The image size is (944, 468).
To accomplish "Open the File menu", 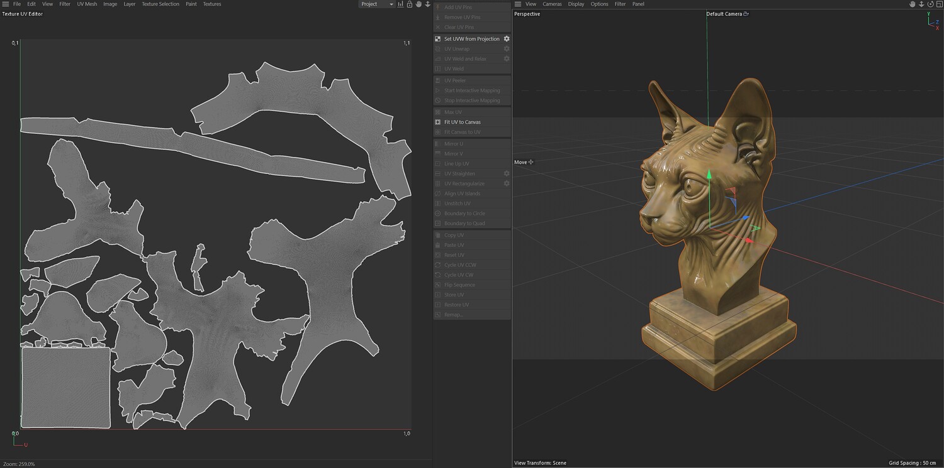I will point(17,4).
